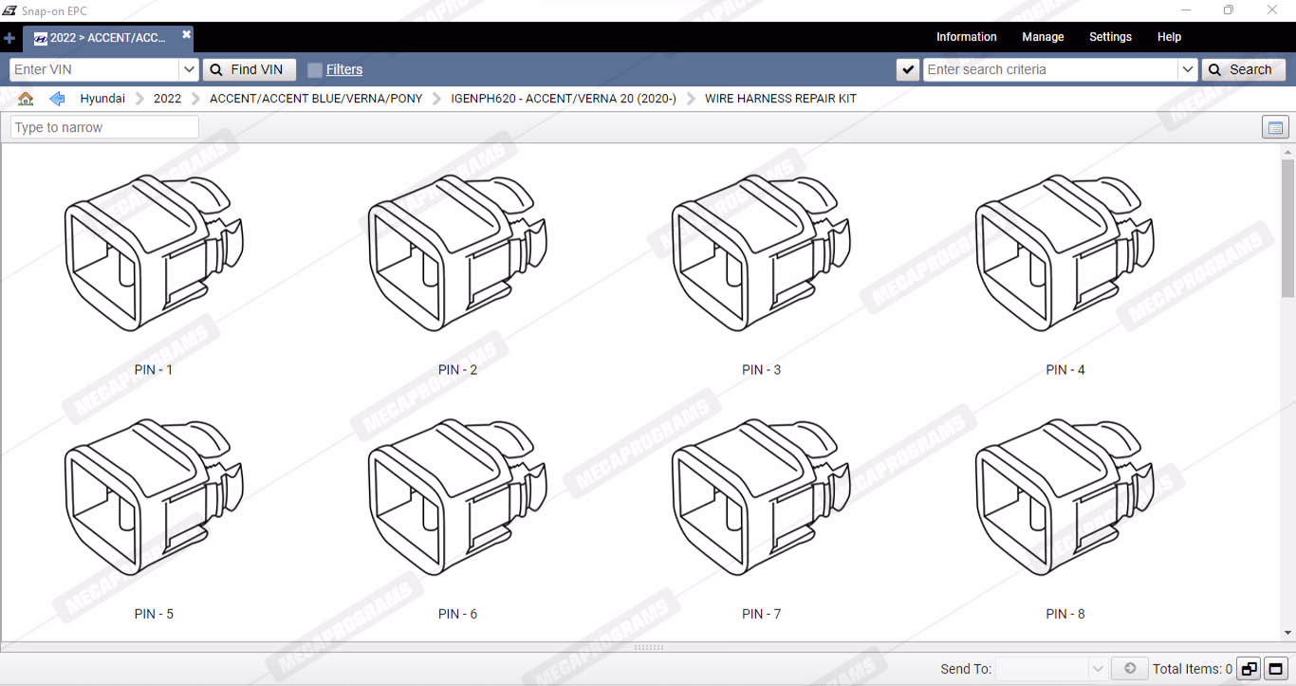Click the restore panel icon in status bar
This screenshot has height=686, width=1296.
(x=1249, y=669)
